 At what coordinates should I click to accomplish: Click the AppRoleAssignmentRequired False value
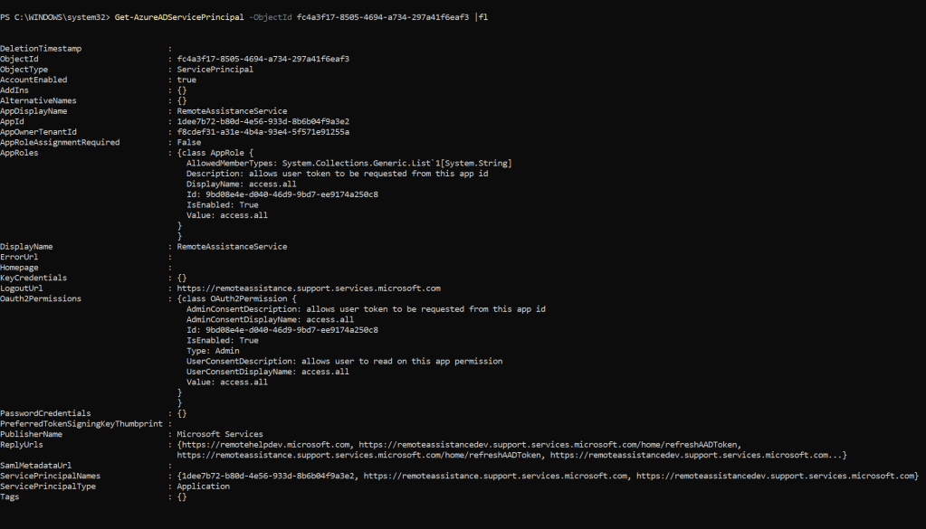(x=189, y=142)
